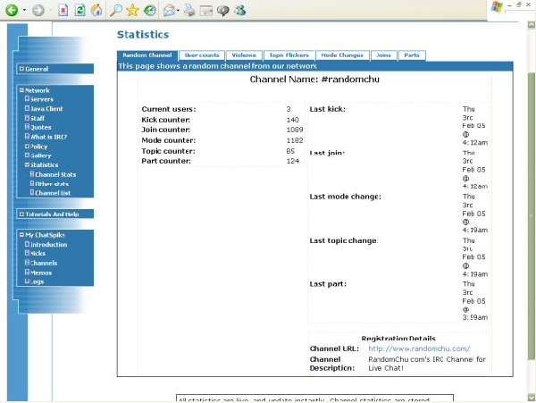Click the Statistics page heading
The image size is (536, 403).
(143, 35)
